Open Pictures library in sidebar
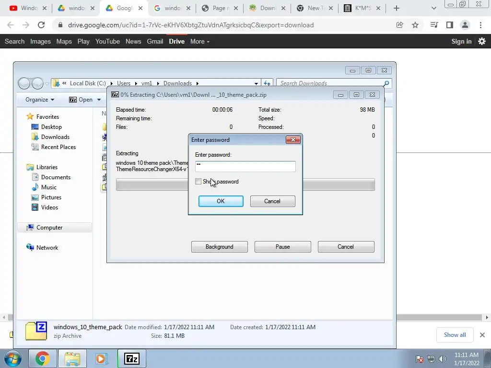The image size is (491, 368). click(x=47, y=197)
